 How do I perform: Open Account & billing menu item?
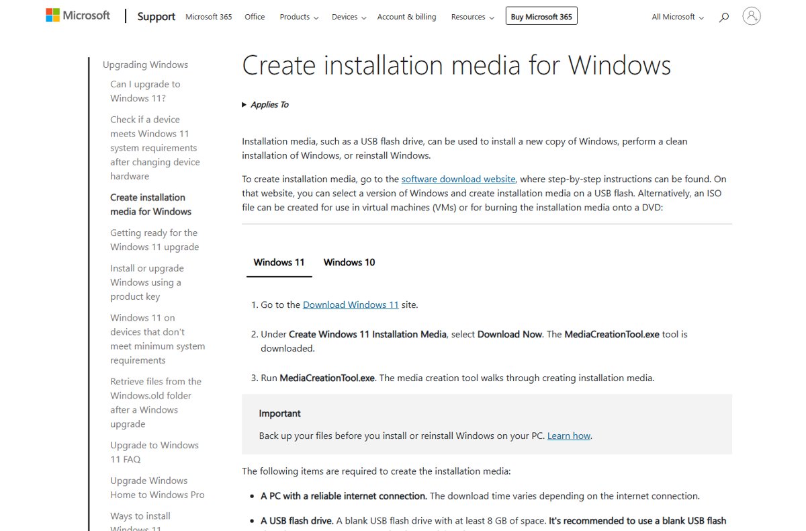pyautogui.click(x=406, y=17)
